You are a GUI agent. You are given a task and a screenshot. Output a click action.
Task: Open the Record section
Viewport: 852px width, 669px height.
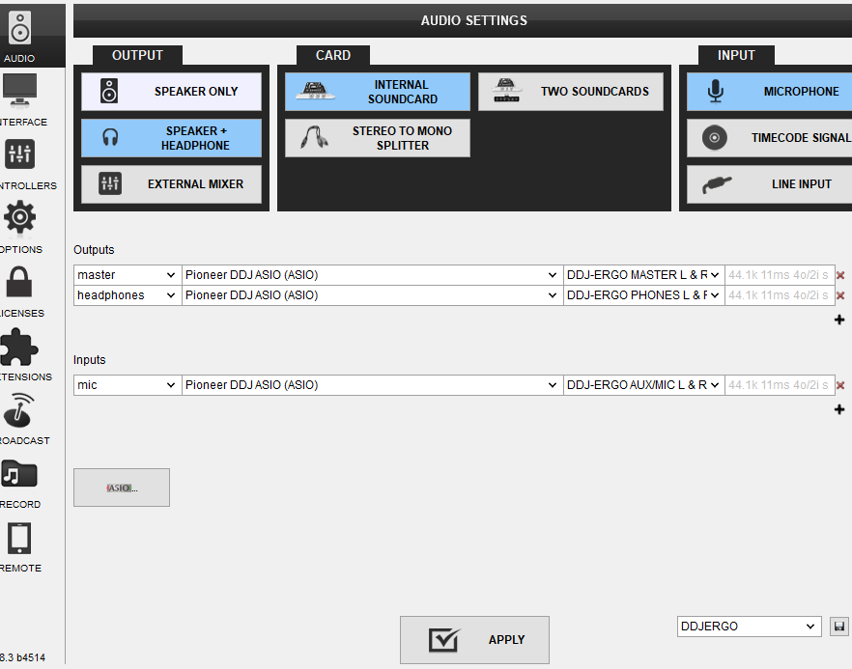(x=20, y=482)
